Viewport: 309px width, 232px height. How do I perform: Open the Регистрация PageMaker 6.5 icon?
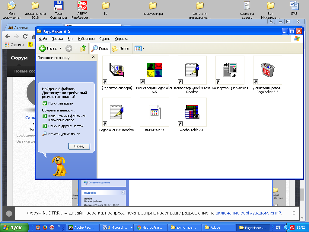154,70
